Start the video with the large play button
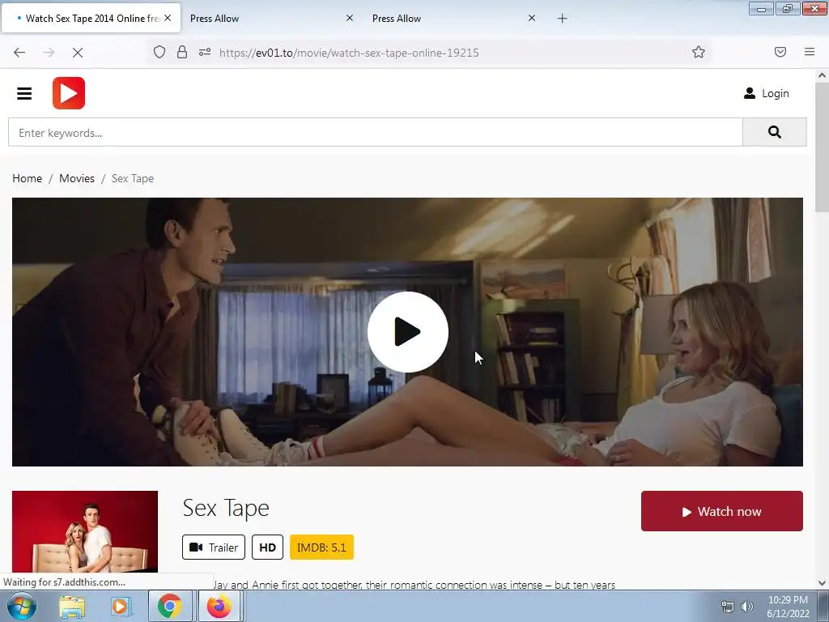 pos(408,332)
